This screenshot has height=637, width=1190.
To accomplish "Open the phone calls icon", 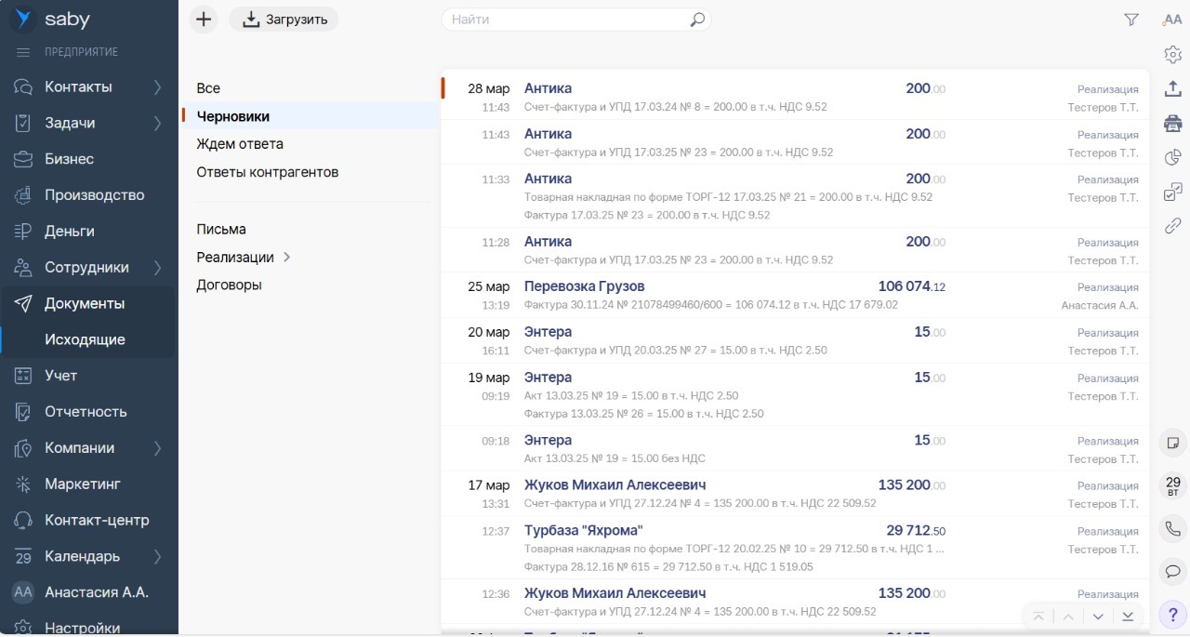I will pos(1173,528).
